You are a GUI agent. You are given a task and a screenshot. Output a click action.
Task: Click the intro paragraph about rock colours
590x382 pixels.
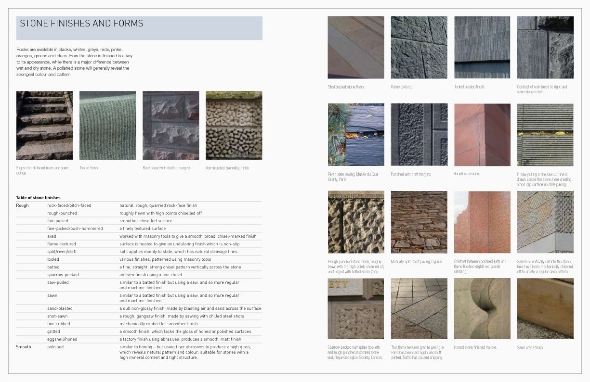74,62
